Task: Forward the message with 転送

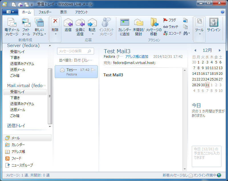Action: click(92, 25)
